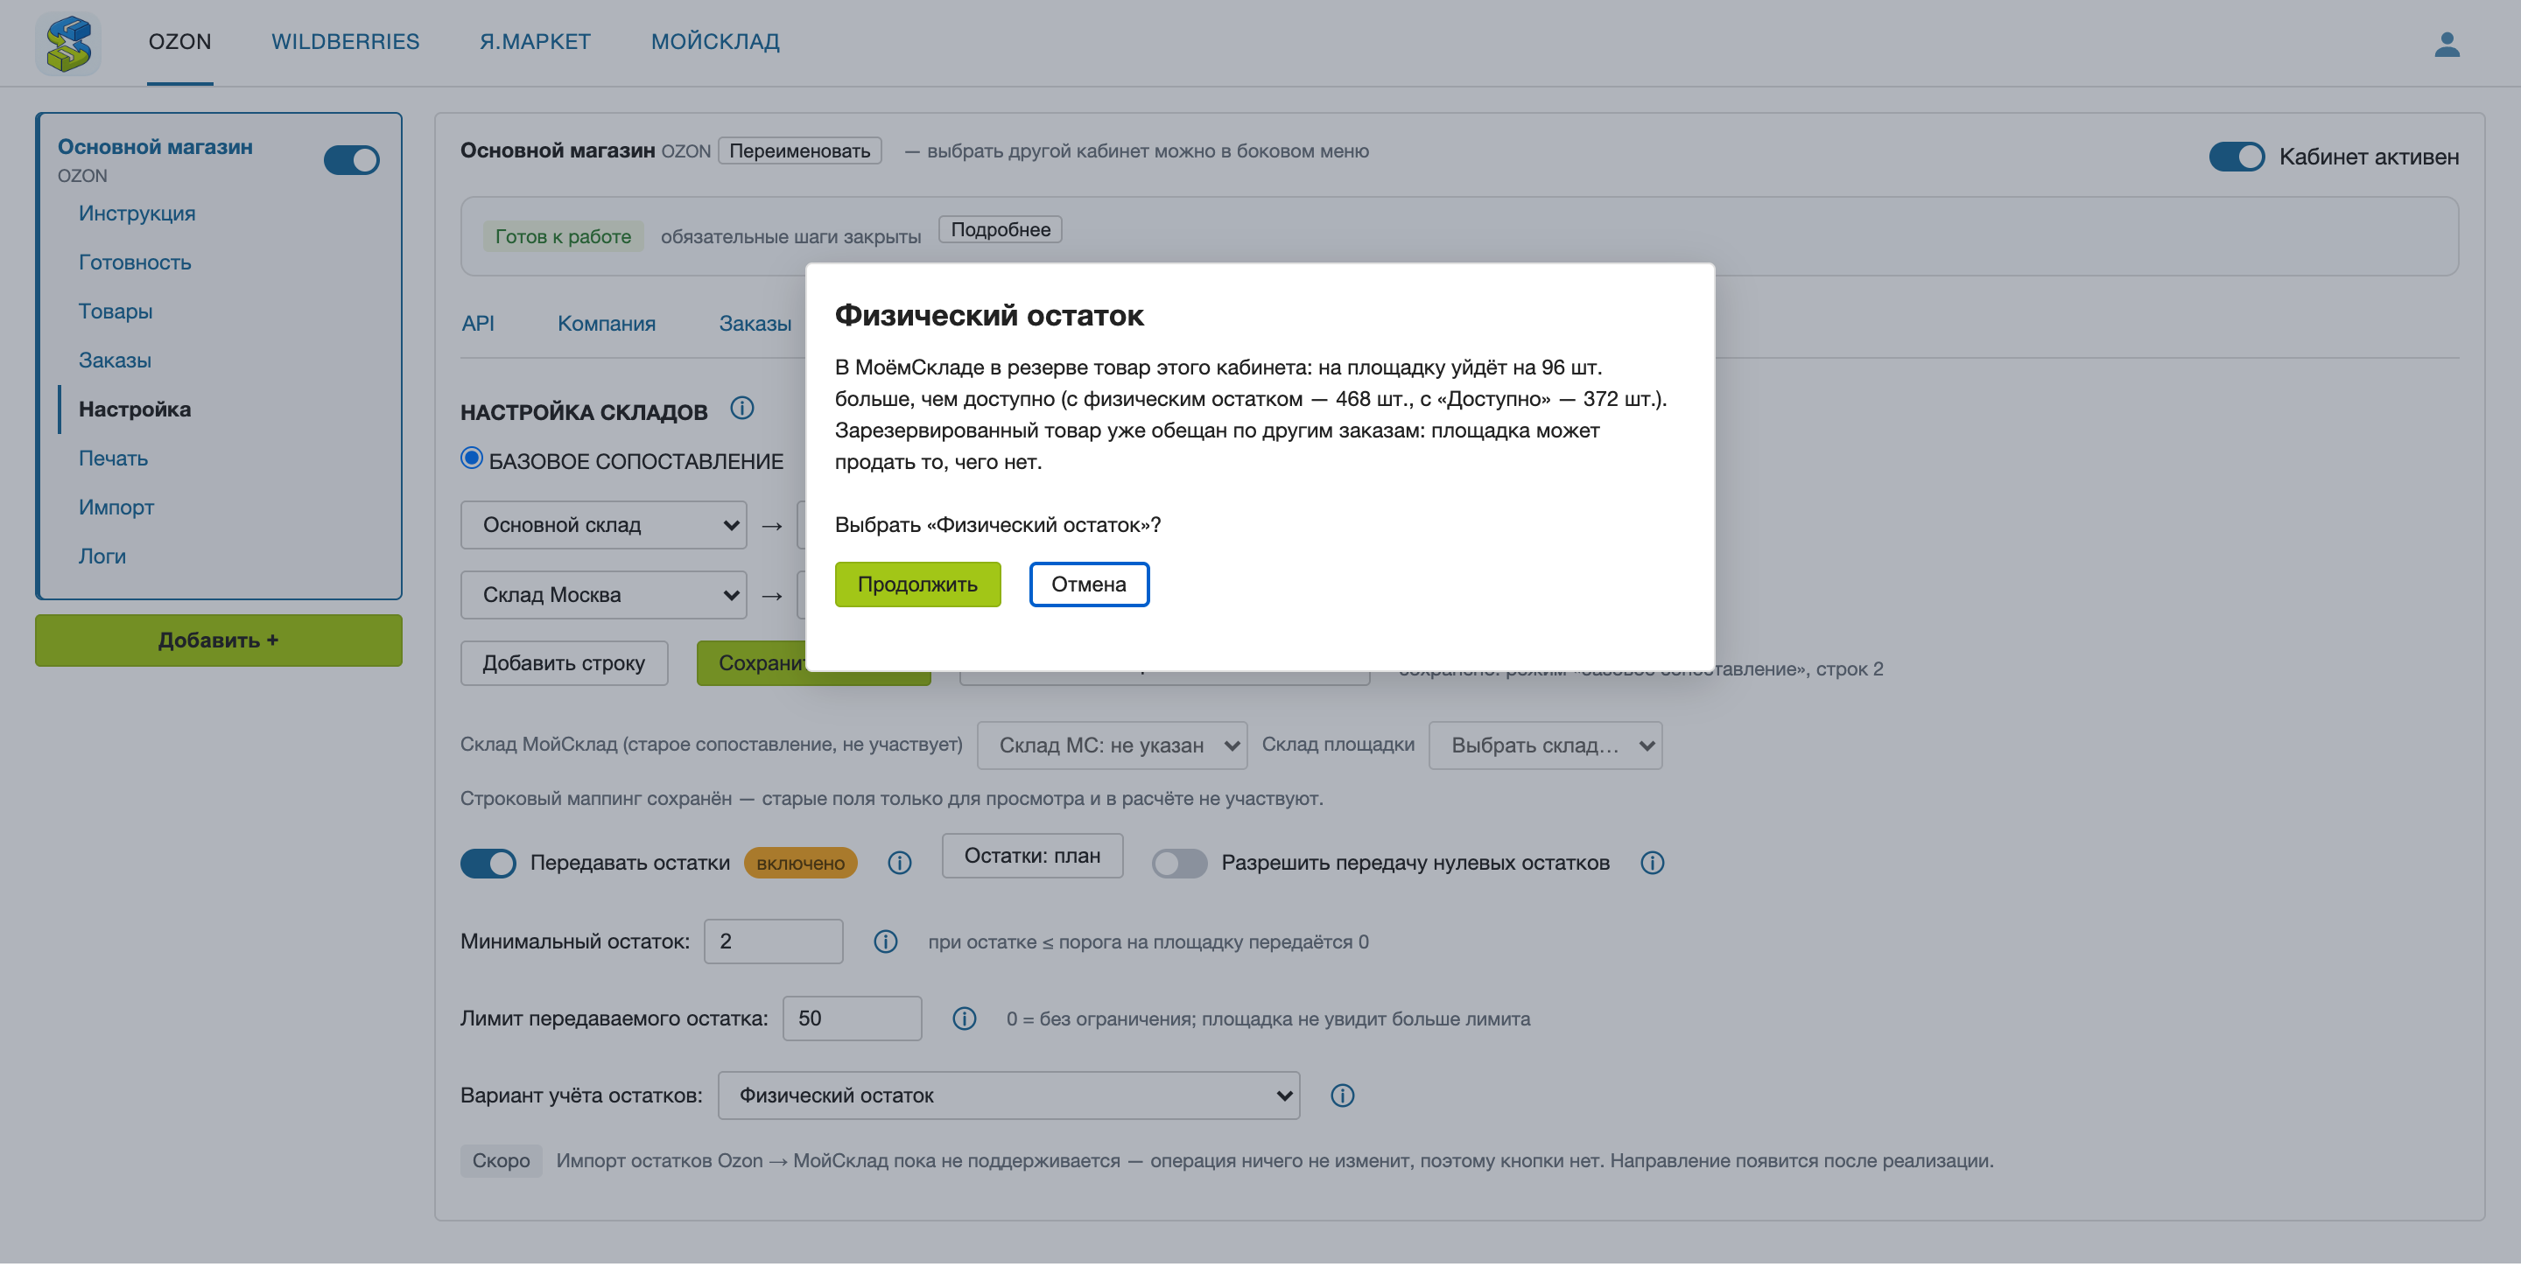The height and width of the screenshot is (1281, 2521).
Task: Switch to the WILDBERRIES tab
Action: 346,41
